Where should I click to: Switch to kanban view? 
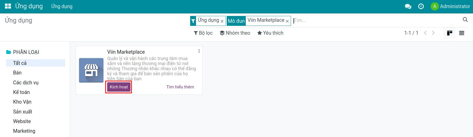coord(450,33)
